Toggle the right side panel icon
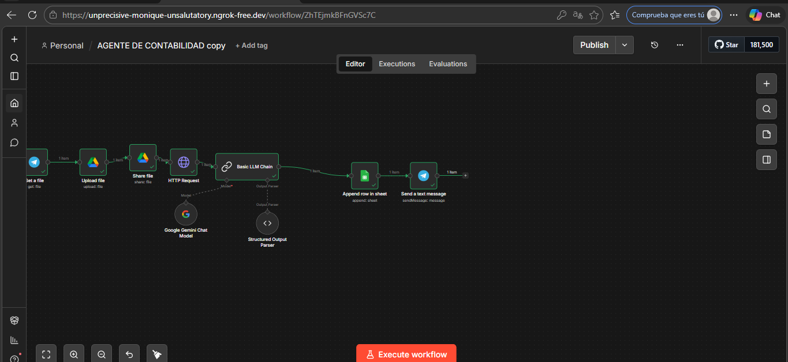788x362 pixels. coord(767,160)
